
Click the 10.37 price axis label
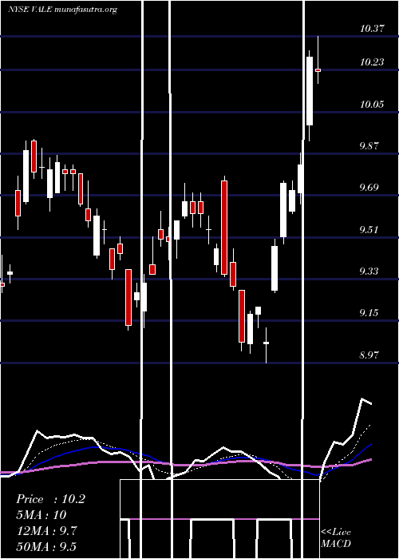tap(372, 29)
